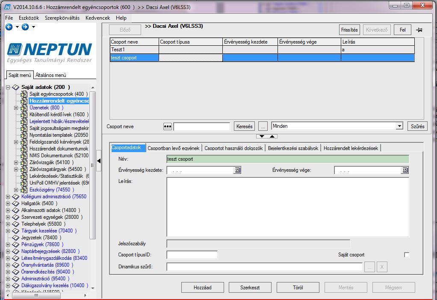The height and width of the screenshot is (300, 437).
Task: Sort by Érvényesség kezdete column header
Action: pos(250,42)
